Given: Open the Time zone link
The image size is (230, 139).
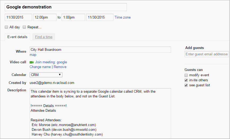Looking at the screenshot, I should coord(122,17).
